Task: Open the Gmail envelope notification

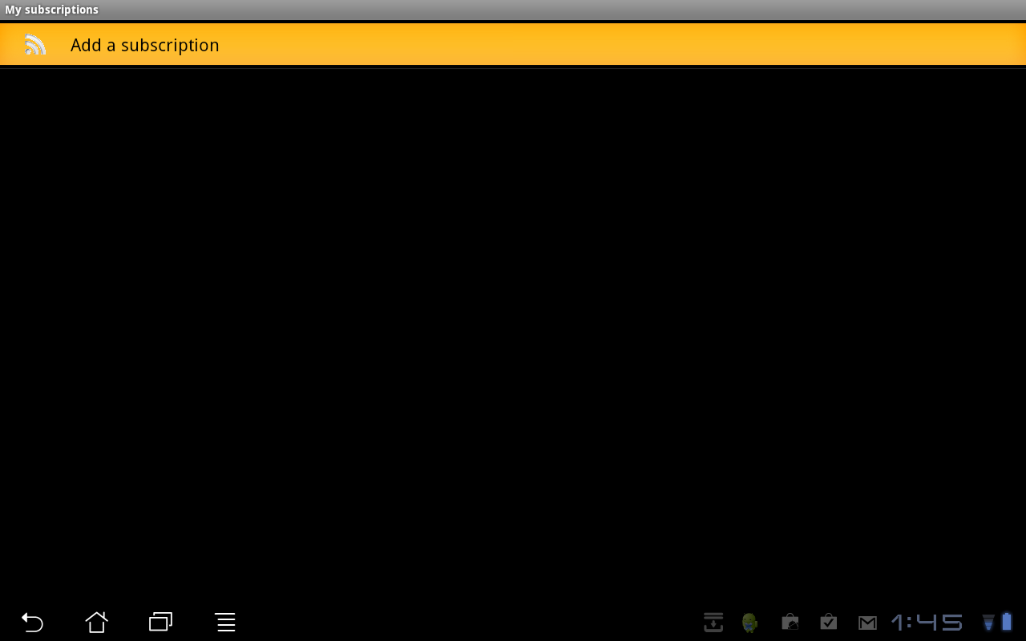Action: tap(867, 622)
